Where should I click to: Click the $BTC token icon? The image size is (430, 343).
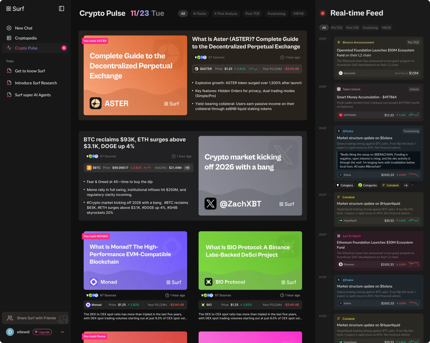89,168
